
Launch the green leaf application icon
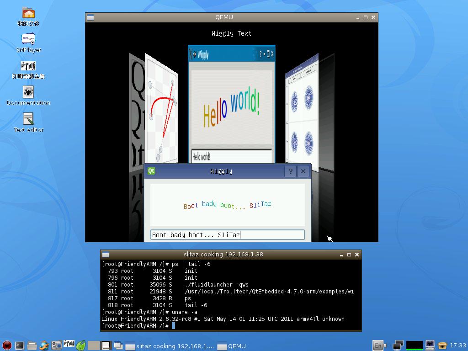tap(81, 346)
